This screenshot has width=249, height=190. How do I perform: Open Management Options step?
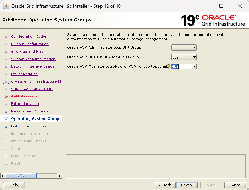[x=30, y=111]
